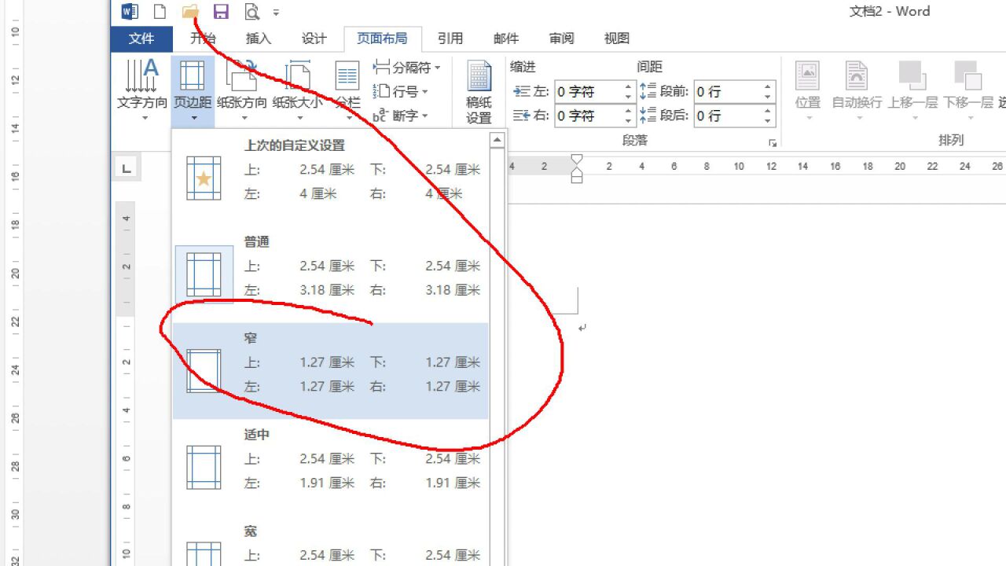
Task: Click the 上移一层 bring forward button
Action: coord(914,90)
